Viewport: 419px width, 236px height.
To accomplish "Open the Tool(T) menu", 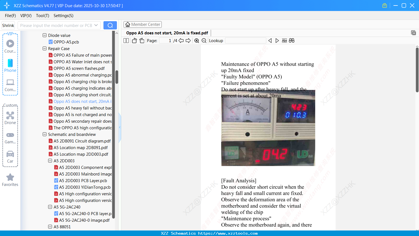I will point(43,16).
